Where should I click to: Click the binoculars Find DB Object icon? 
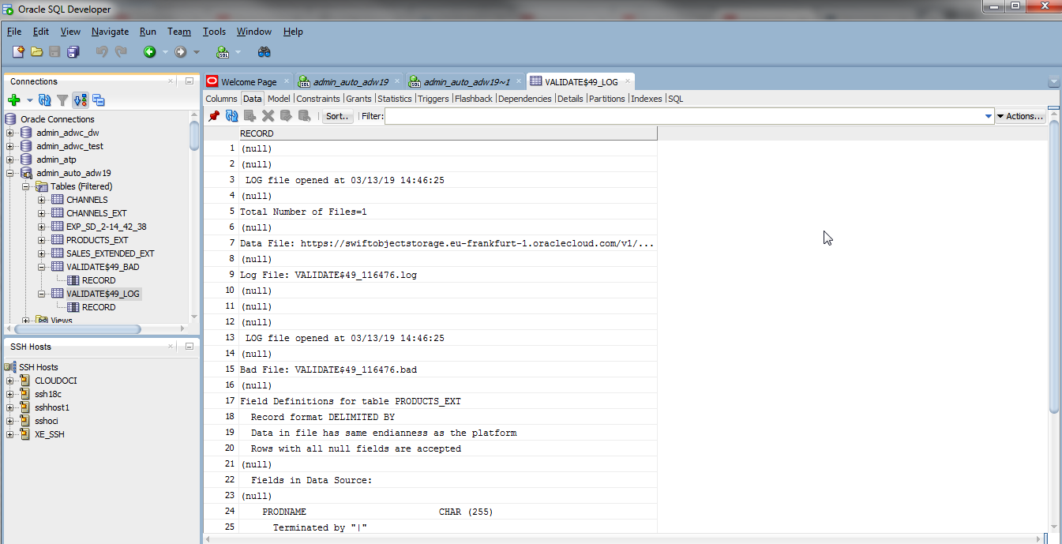tap(265, 52)
